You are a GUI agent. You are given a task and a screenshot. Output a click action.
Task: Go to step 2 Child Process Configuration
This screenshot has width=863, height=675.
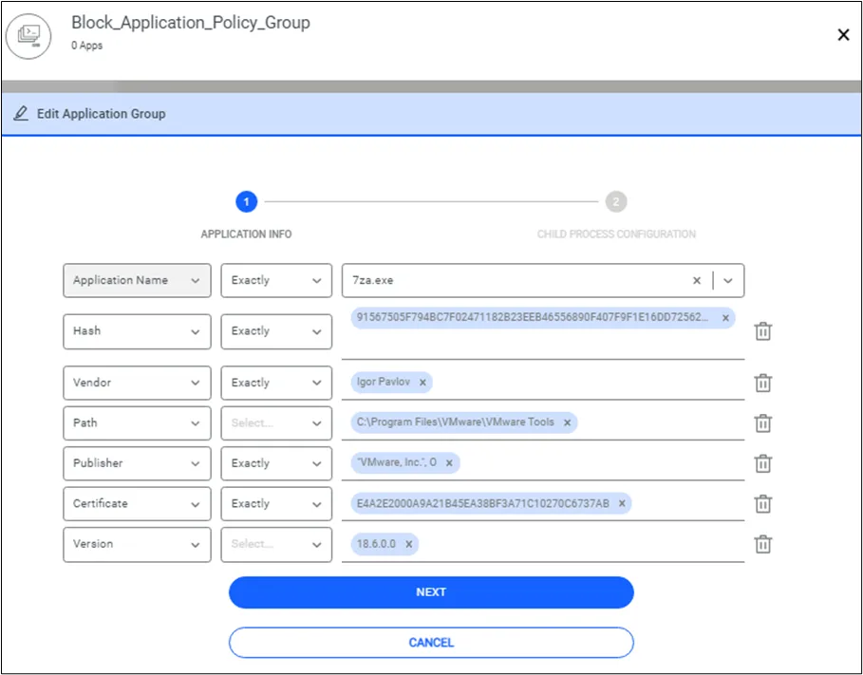[x=616, y=201]
